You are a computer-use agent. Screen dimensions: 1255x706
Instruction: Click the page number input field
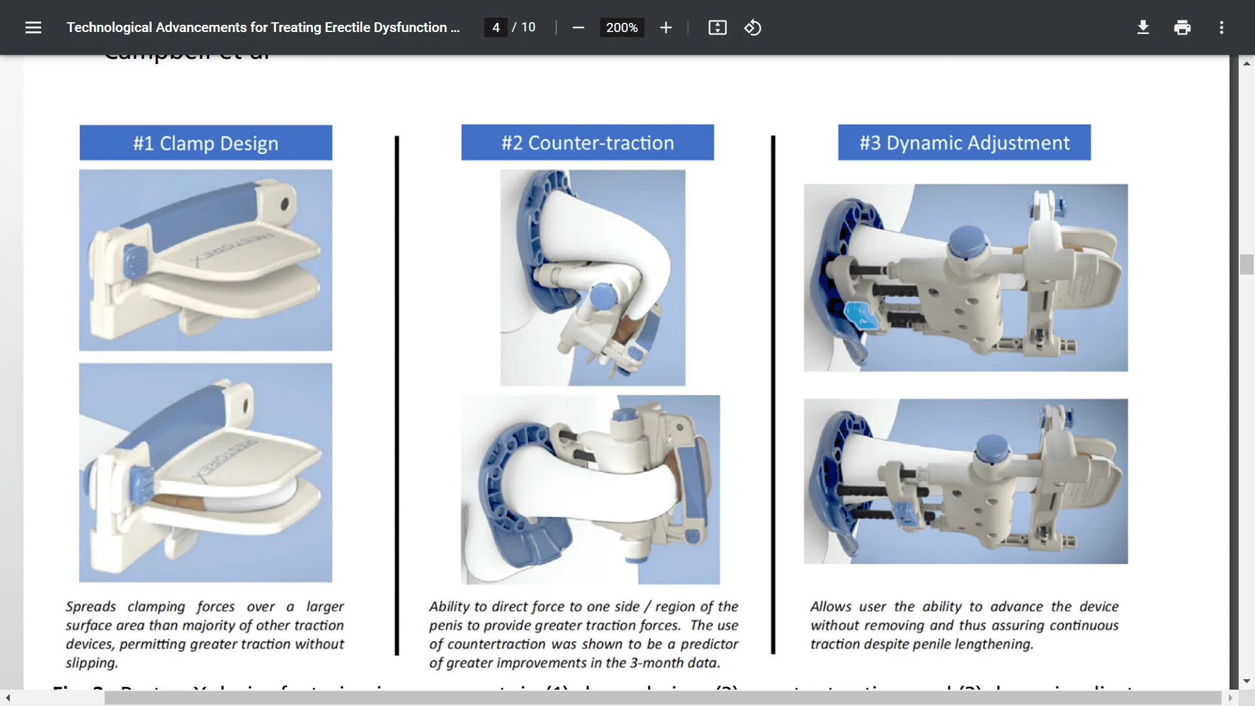496,27
